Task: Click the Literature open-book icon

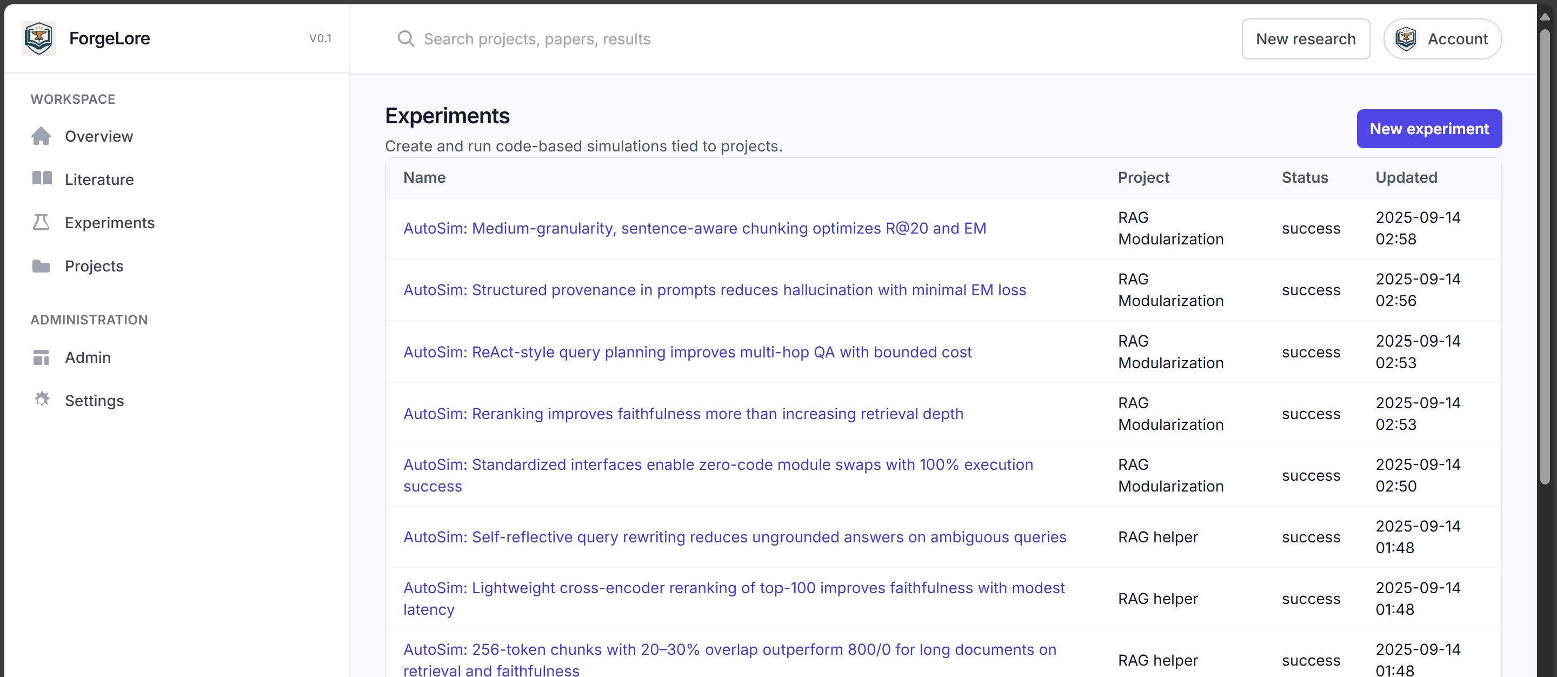Action: coord(41,179)
